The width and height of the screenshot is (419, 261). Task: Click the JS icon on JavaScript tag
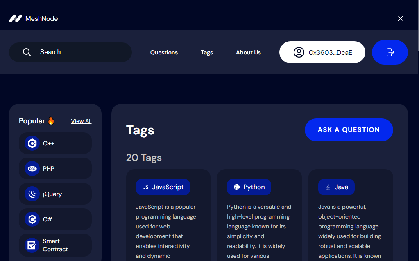coord(146,187)
